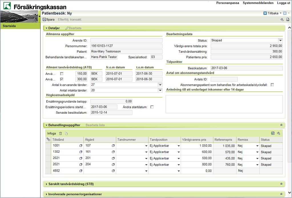292x198 pixels.
Task: Click Bearbeta lista
Action: tap(95, 125)
